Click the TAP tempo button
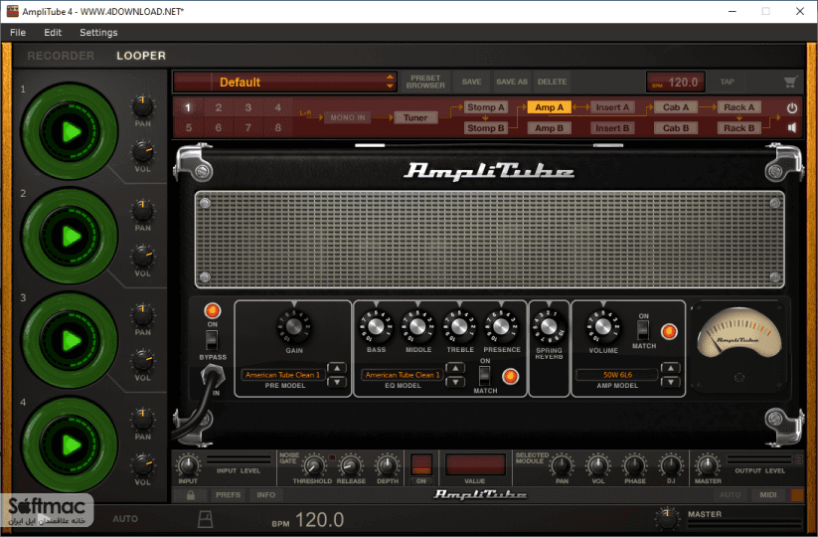The image size is (818, 537). 728,82
